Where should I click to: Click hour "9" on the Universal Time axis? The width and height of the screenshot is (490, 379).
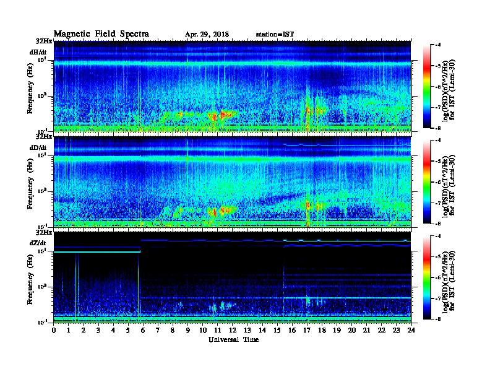click(x=188, y=331)
